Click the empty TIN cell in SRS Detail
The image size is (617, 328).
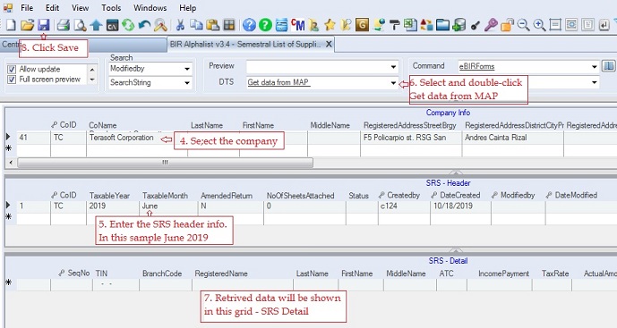pos(116,284)
